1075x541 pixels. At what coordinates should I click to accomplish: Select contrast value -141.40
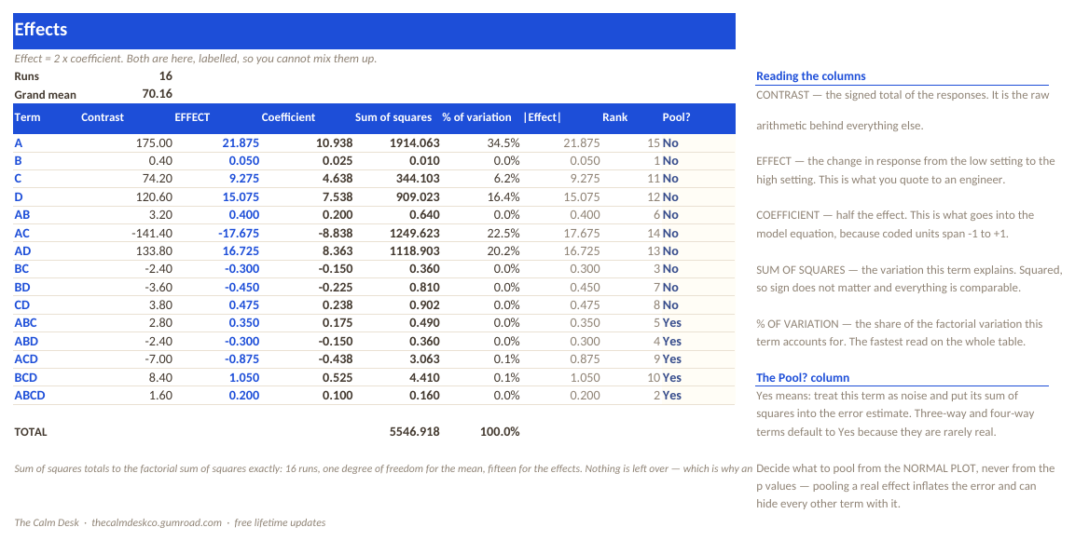pos(152,234)
